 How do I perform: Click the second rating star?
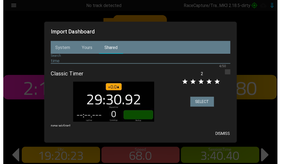[x=193, y=82]
